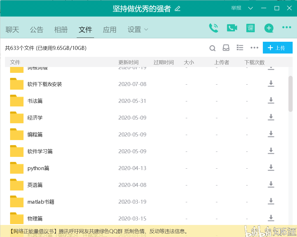This screenshot has height=237, width=297.
Task: Click the 过期时间 column header
Action: (x=164, y=62)
